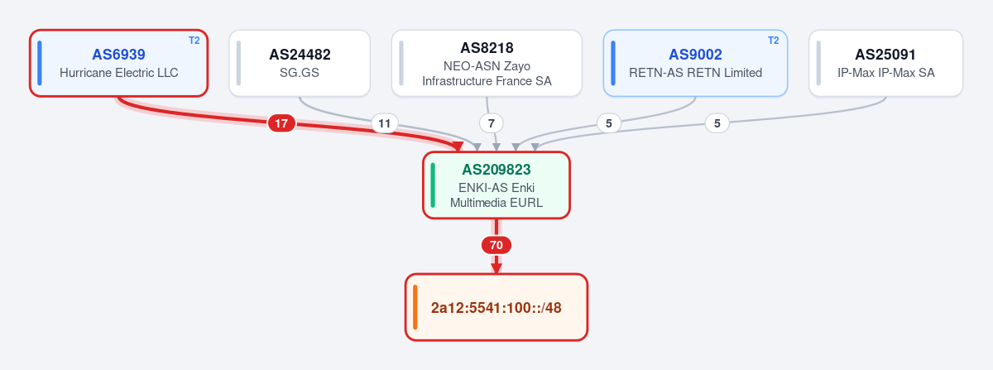993x370 pixels.
Task: Click the 11 path count badge
Action: [384, 123]
